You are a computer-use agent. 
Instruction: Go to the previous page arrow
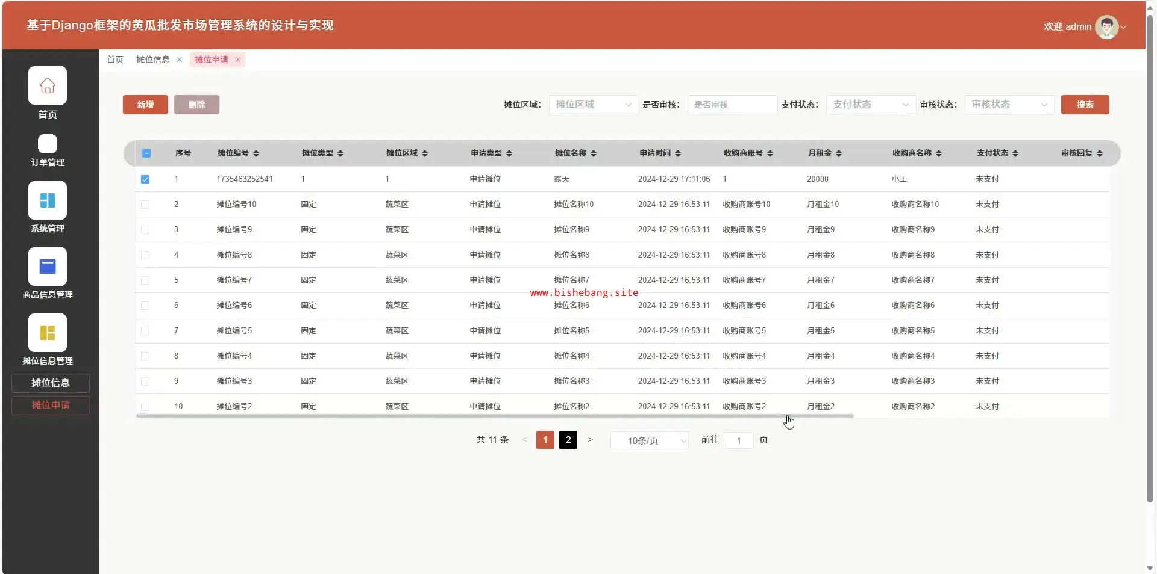click(524, 440)
